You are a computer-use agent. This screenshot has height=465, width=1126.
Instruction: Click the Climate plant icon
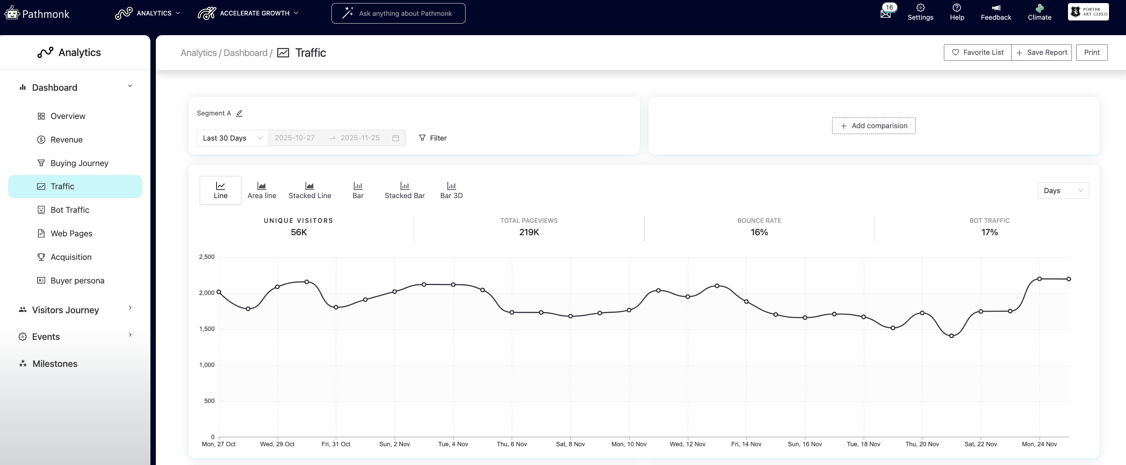[x=1039, y=8]
